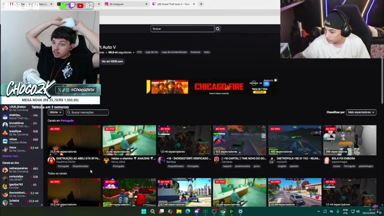384x216 pixels.
Task: Click the Aventura category tag
Action: 195,52
